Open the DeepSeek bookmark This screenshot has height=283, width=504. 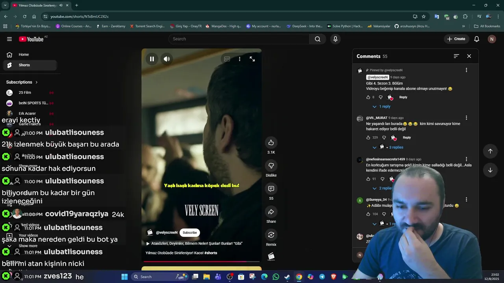[x=304, y=26]
